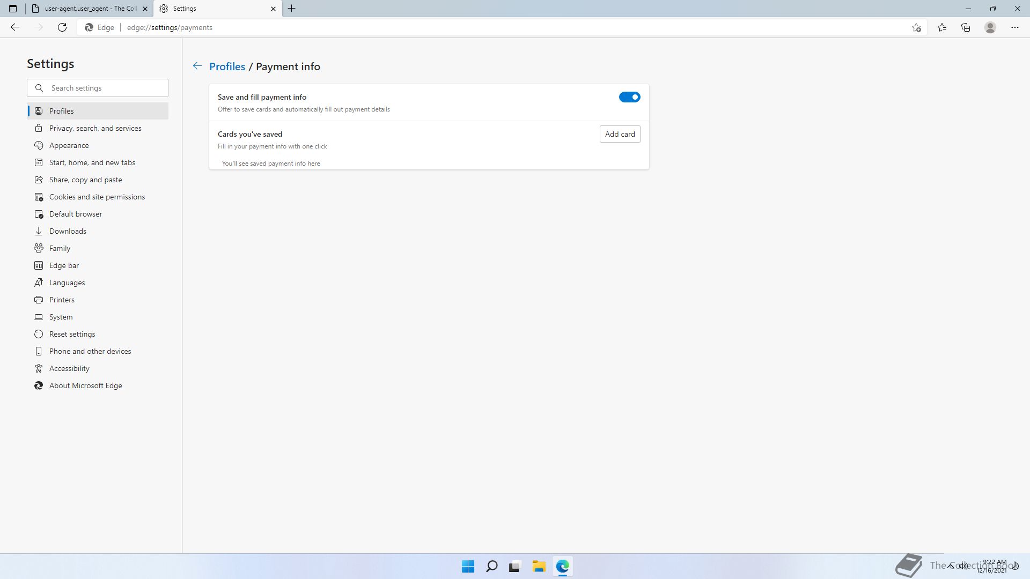Click the Refresh page icon
This screenshot has height=579, width=1030.
click(x=62, y=27)
